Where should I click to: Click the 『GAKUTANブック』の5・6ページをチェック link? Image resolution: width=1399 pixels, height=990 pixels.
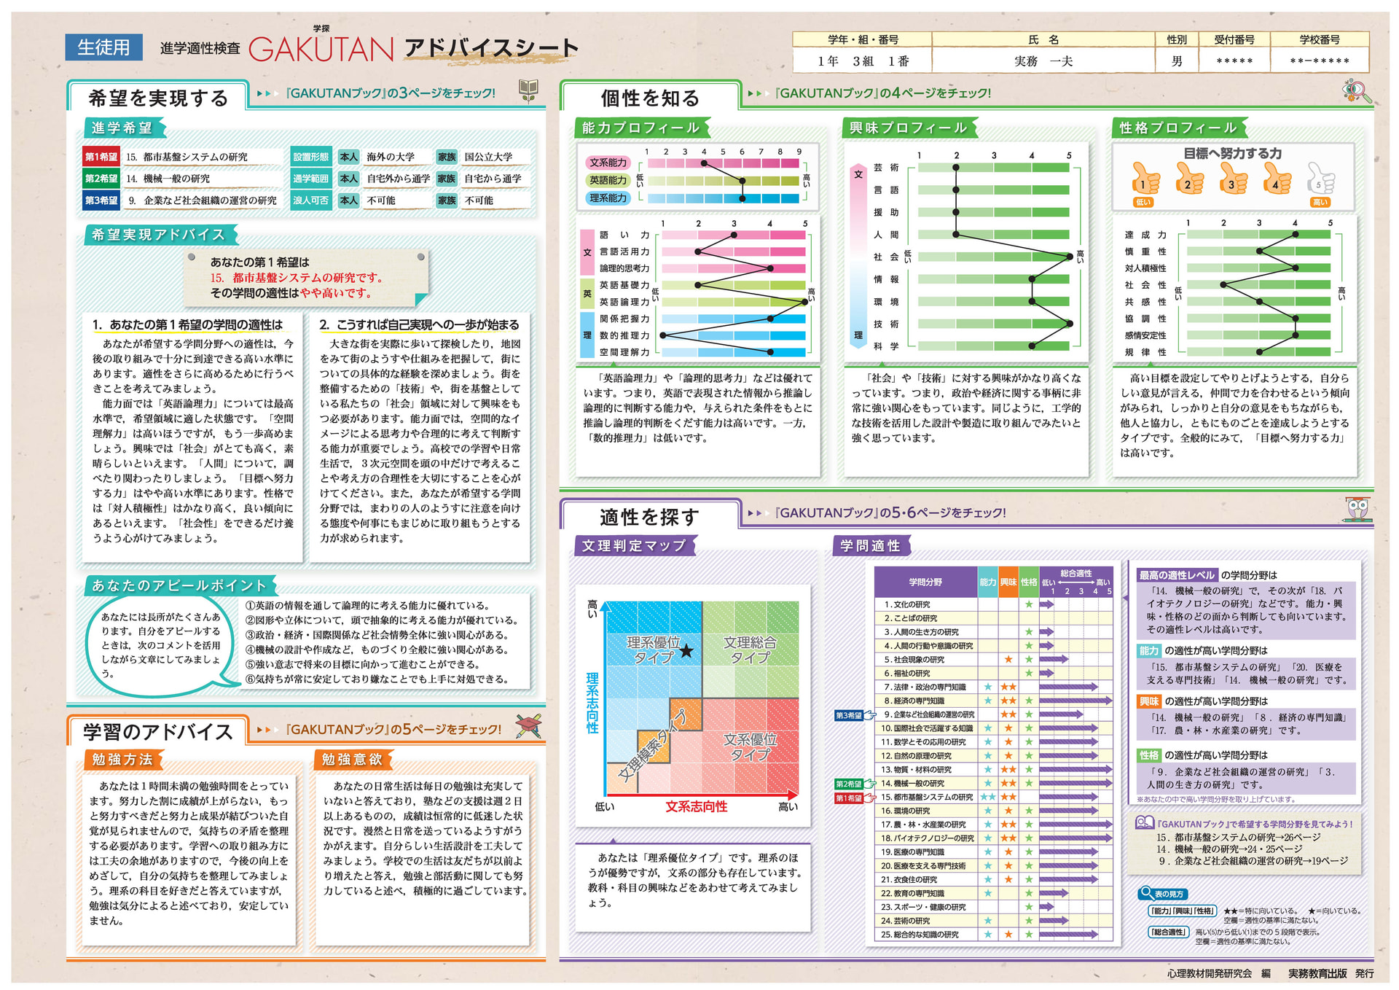890,512
